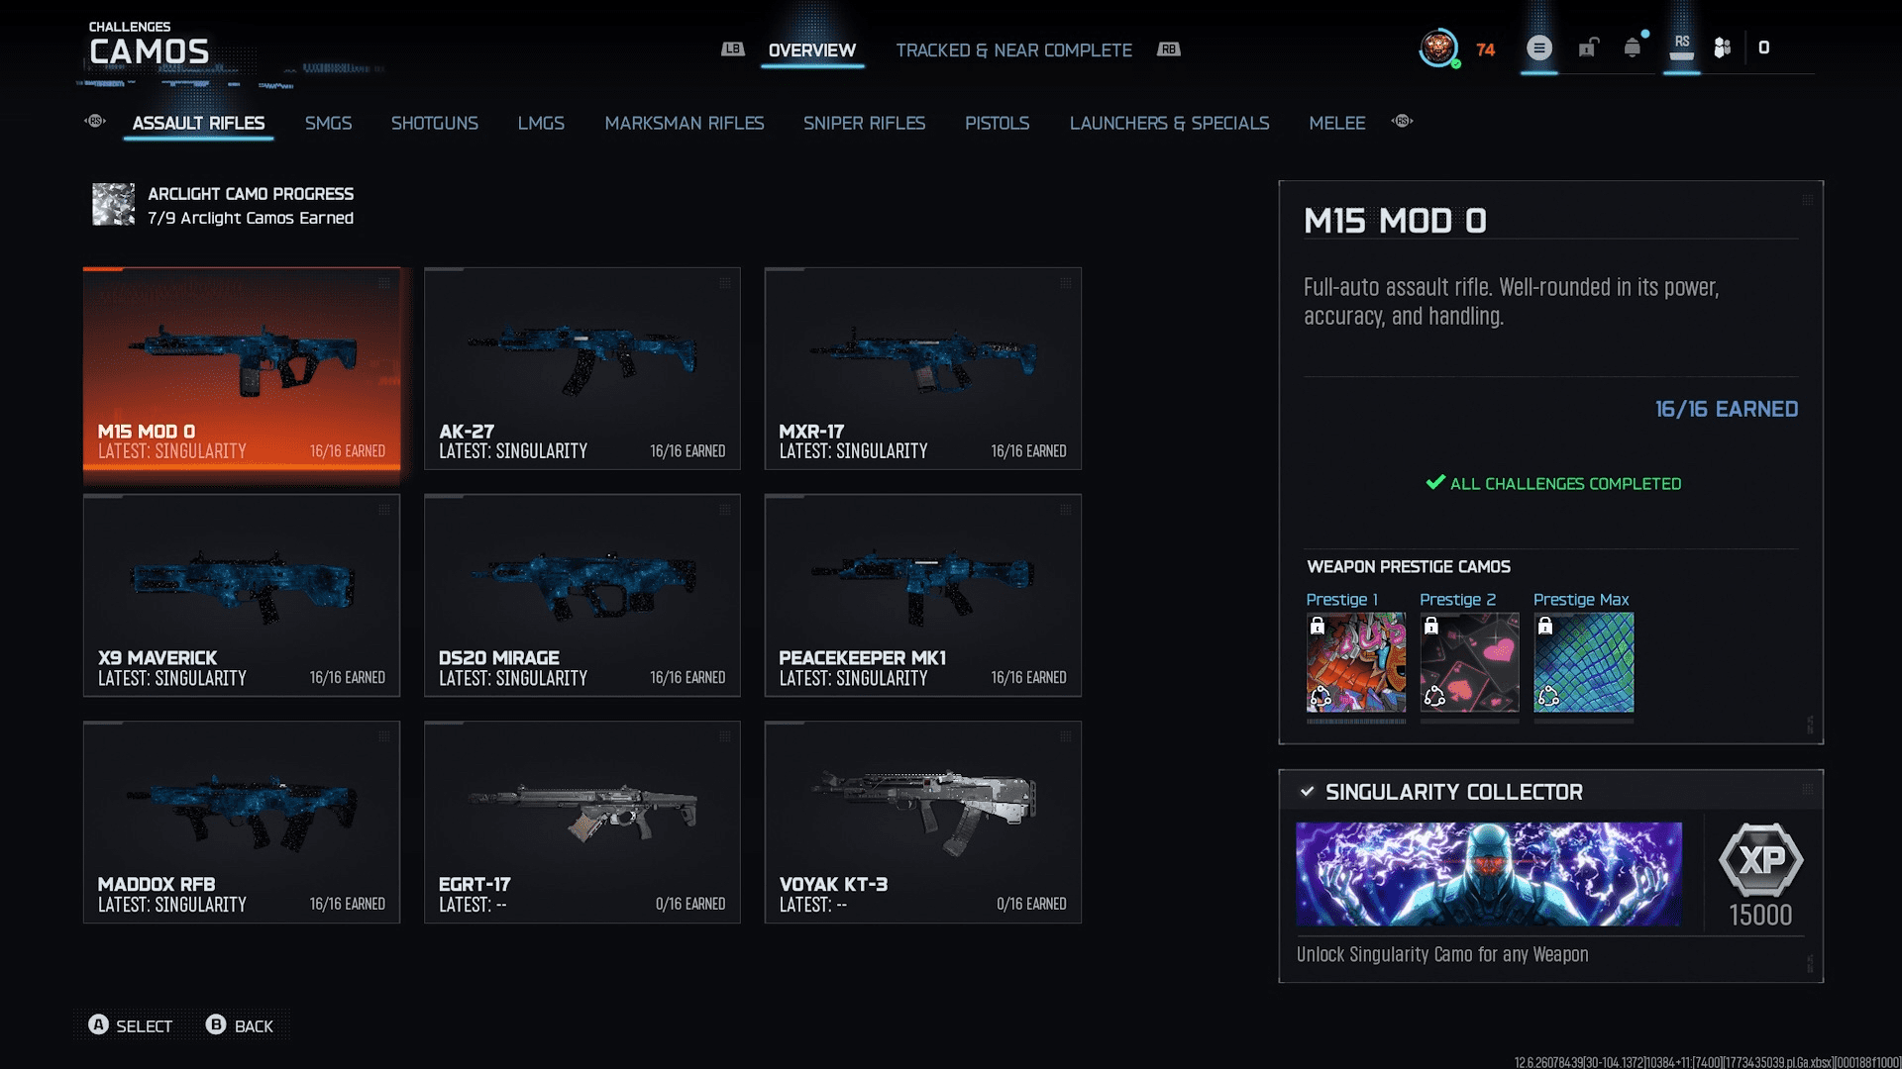The height and width of the screenshot is (1069, 1902).
Task: Open the Sniper Rifles category tab
Action: (x=864, y=124)
